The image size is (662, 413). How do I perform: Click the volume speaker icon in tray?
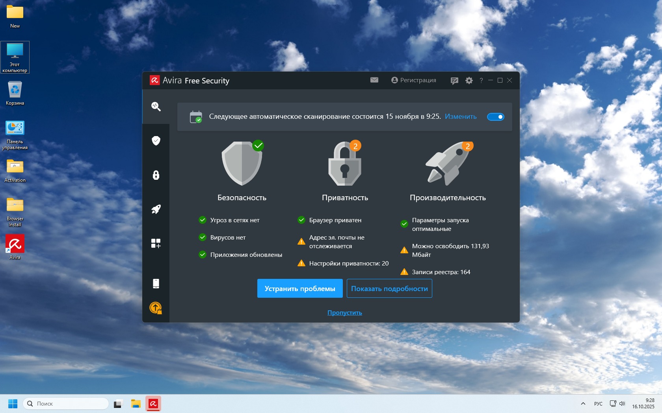pyautogui.click(x=622, y=404)
